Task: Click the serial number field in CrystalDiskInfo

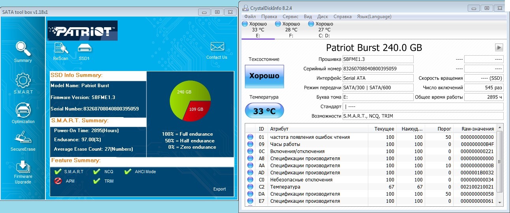Action: point(378,69)
